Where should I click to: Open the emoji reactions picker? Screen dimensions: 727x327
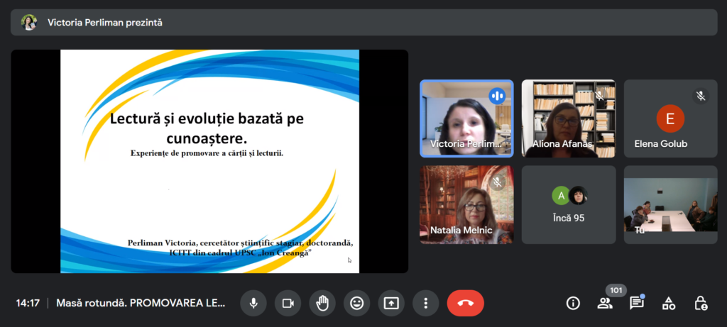pos(356,304)
